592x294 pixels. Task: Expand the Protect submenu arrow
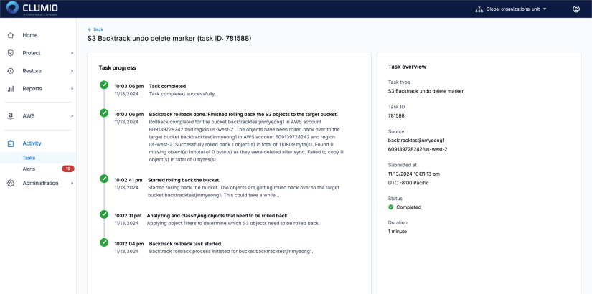72,53
